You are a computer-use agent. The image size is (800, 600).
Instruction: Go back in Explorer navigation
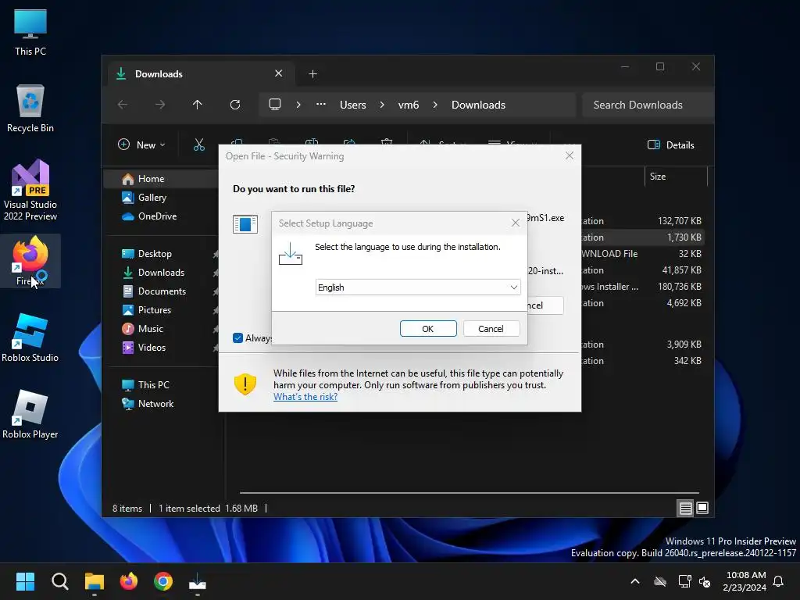tap(123, 105)
